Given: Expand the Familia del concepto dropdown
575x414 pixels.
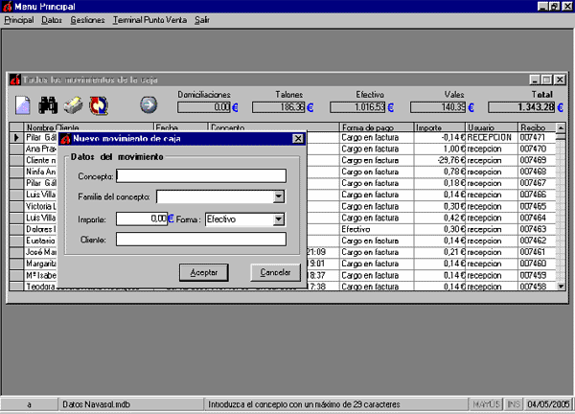Looking at the screenshot, I should pyautogui.click(x=279, y=197).
